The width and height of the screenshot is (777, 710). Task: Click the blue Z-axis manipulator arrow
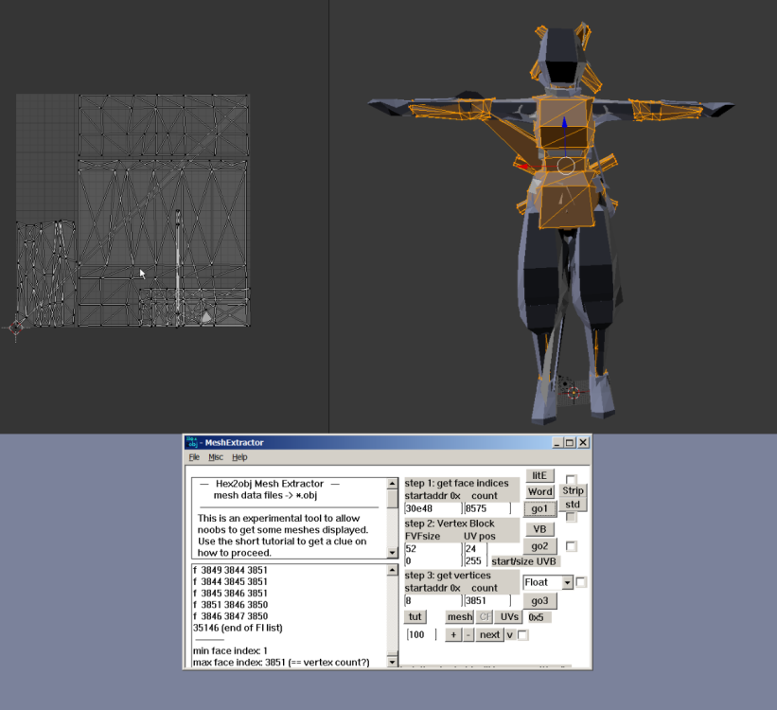(x=564, y=123)
